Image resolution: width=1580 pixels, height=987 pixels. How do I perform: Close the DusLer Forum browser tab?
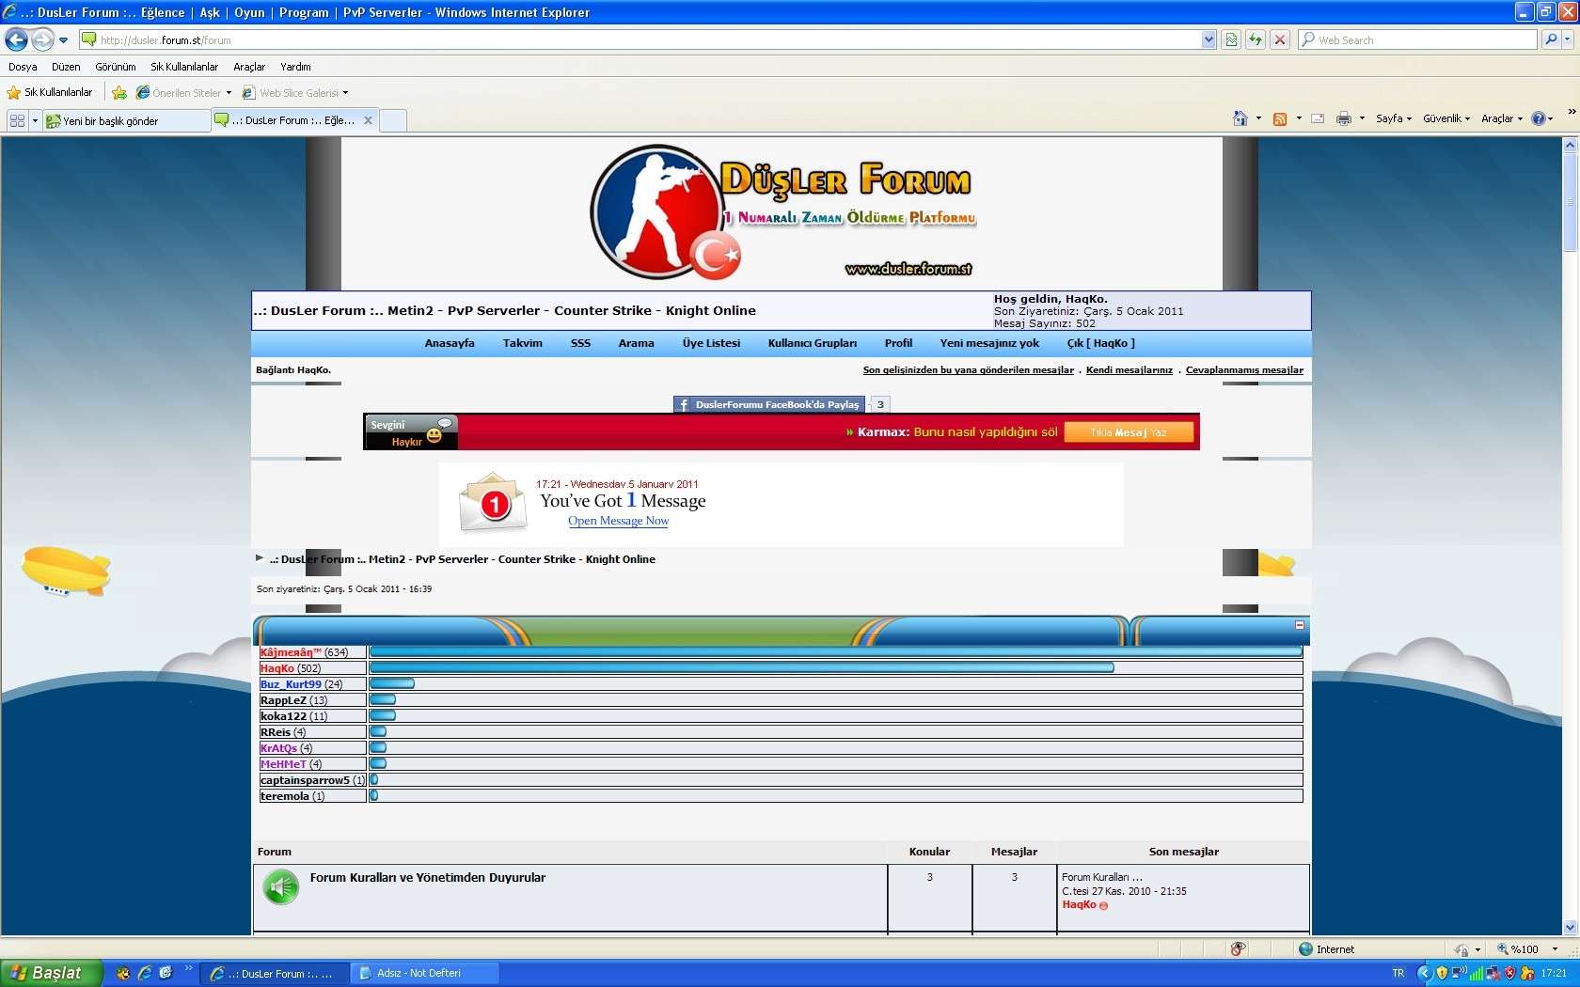tap(368, 120)
